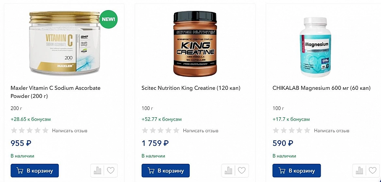Rate CHIKALAB Magnesium three stars

[292, 131]
